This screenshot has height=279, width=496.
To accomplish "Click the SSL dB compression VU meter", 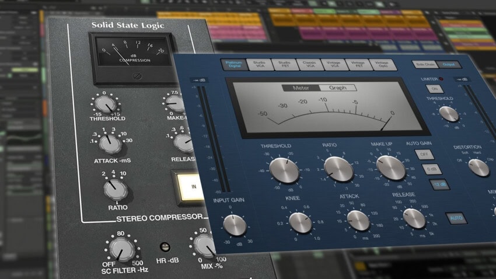I will (x=133, y=58).
